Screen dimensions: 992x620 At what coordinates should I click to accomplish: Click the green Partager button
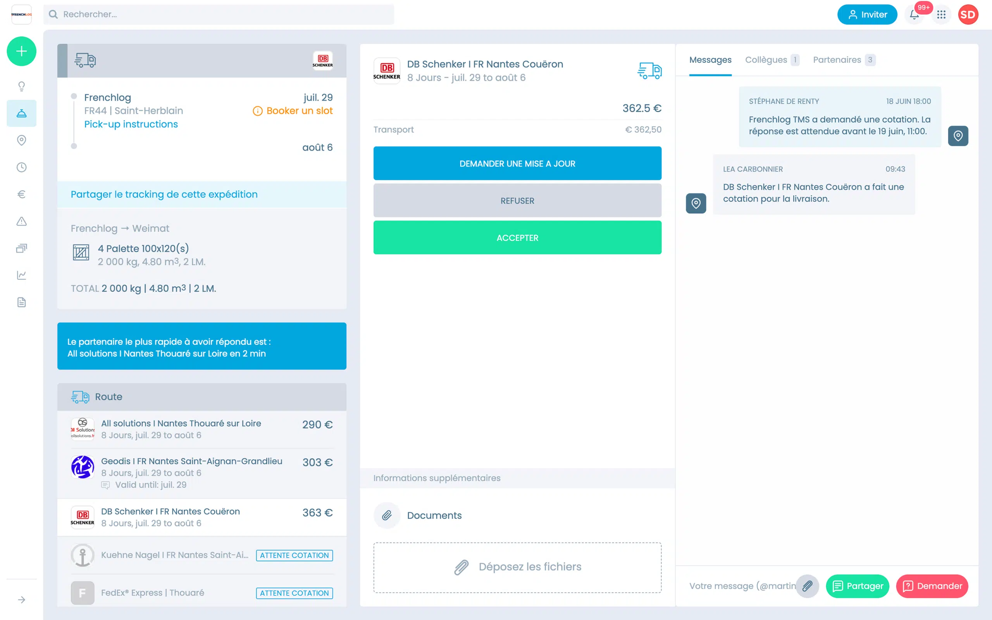pyautogui.click(x=858, y=586)
